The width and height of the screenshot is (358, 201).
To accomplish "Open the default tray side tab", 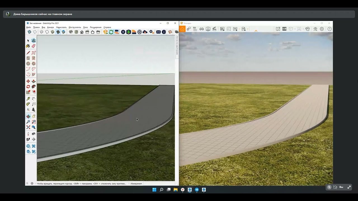I will 177,47.
